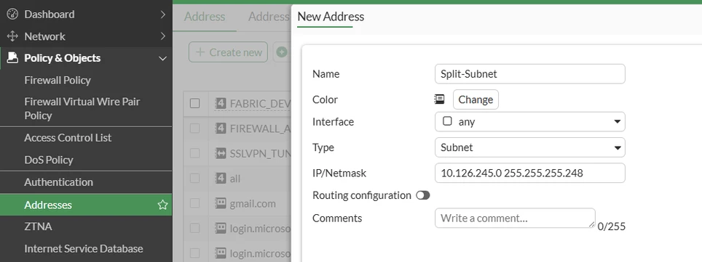Click the FIREWALL_A address entry
The height and width of the screenshot is (262, 702).
(x=260, y=128)
